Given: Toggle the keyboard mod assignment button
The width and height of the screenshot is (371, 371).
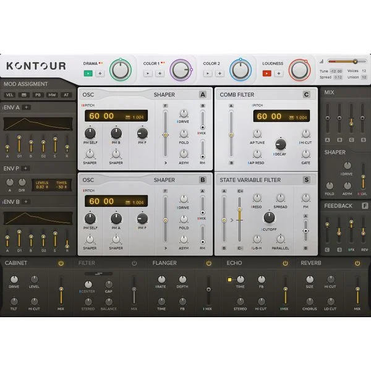Looking at the screenshot, I should click(x=24, y=95).
